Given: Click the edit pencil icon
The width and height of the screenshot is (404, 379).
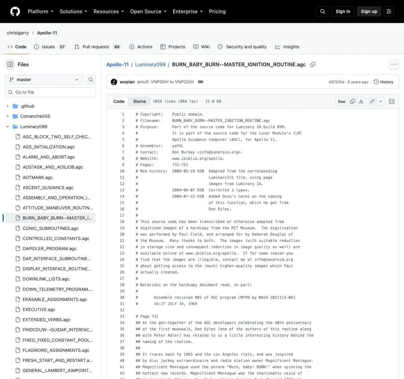Looking at the screenshot, I should [372, 101].
